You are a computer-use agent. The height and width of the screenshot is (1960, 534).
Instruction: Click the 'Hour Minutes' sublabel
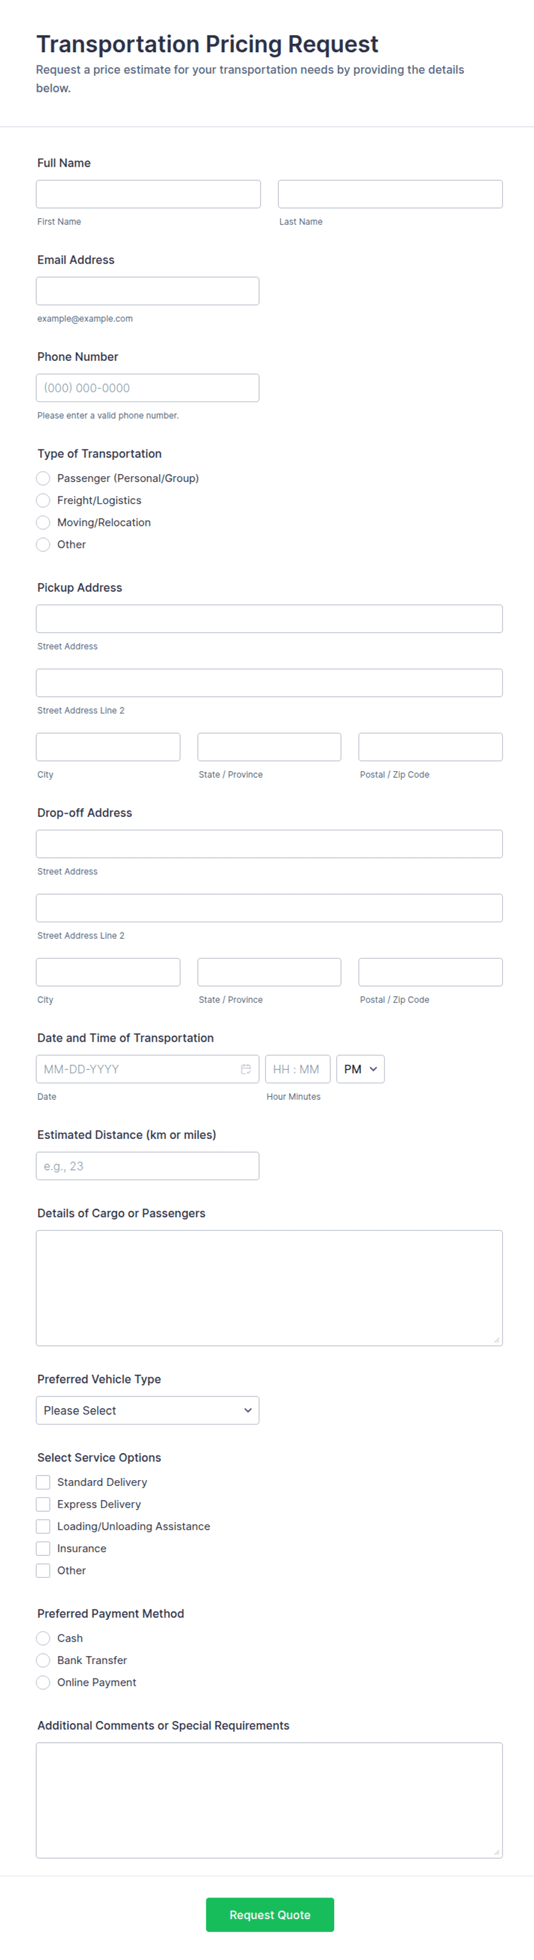(x=293, y=1096)
